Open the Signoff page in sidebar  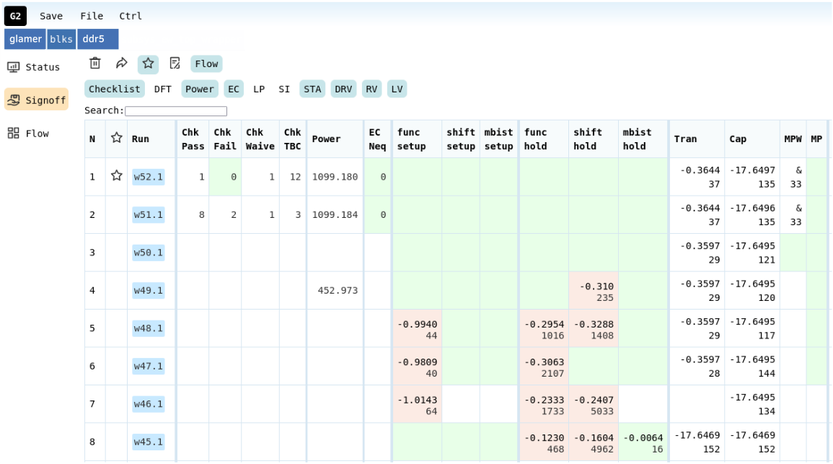point(36,100)
